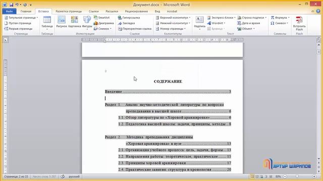Image resolution: width=323 pixels, height=181 pixels.
Task: Insert a Рисунок (Picture)
Action: tap(62, 22)
